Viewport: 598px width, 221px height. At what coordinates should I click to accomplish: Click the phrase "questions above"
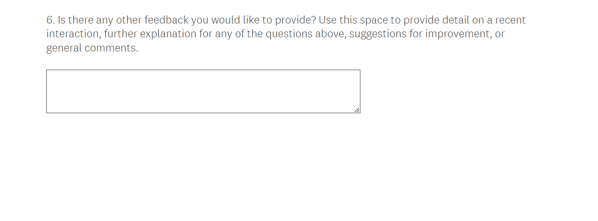click(305, 34)
